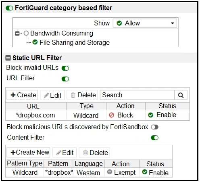200x182 pixels.
Task: Click the Pattern Type column header
Action: (25, 163)
